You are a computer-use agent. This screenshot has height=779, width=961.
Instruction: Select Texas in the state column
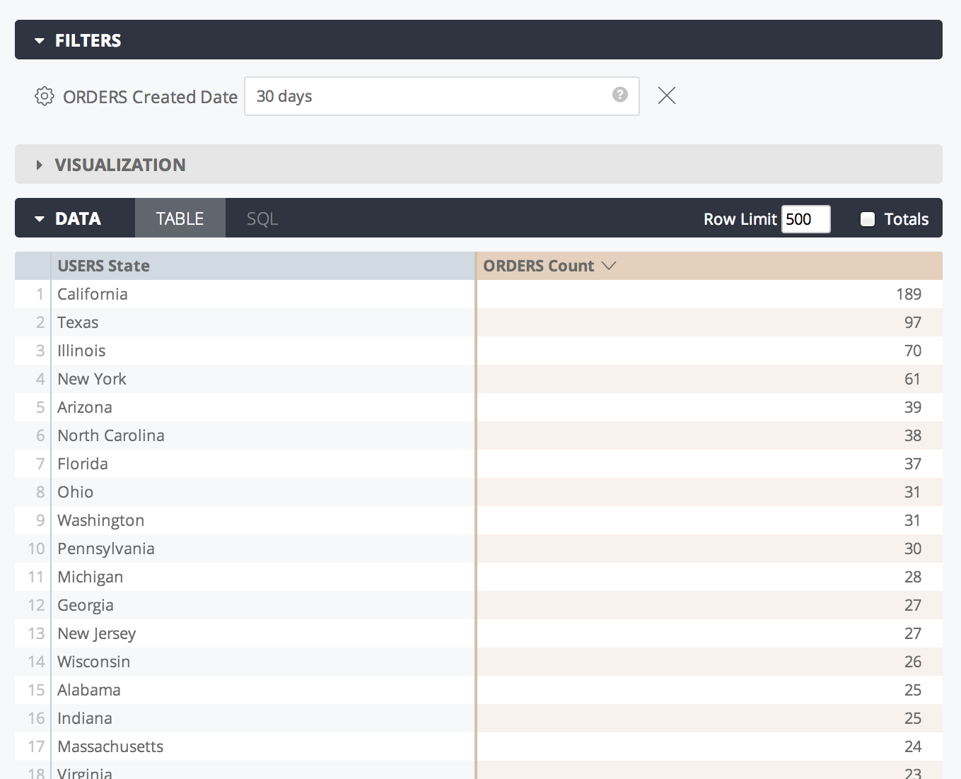point(78,322)
